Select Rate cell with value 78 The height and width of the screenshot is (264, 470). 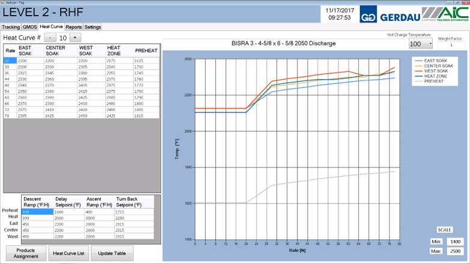pyautogui.click(x=10, y=116)
